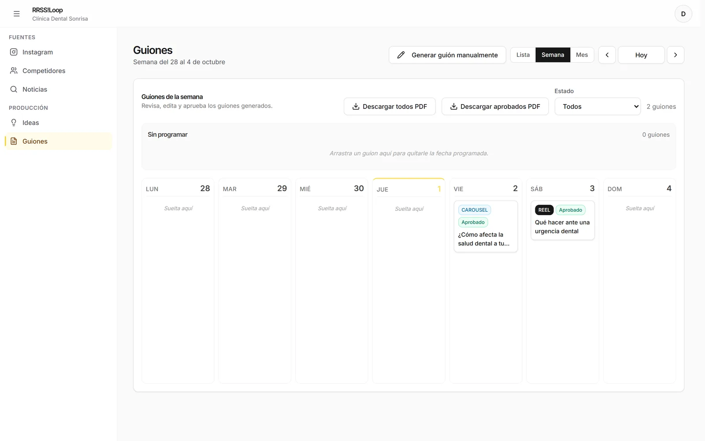Toggle the hamburger sidebar menu

(x=17, y=14)
